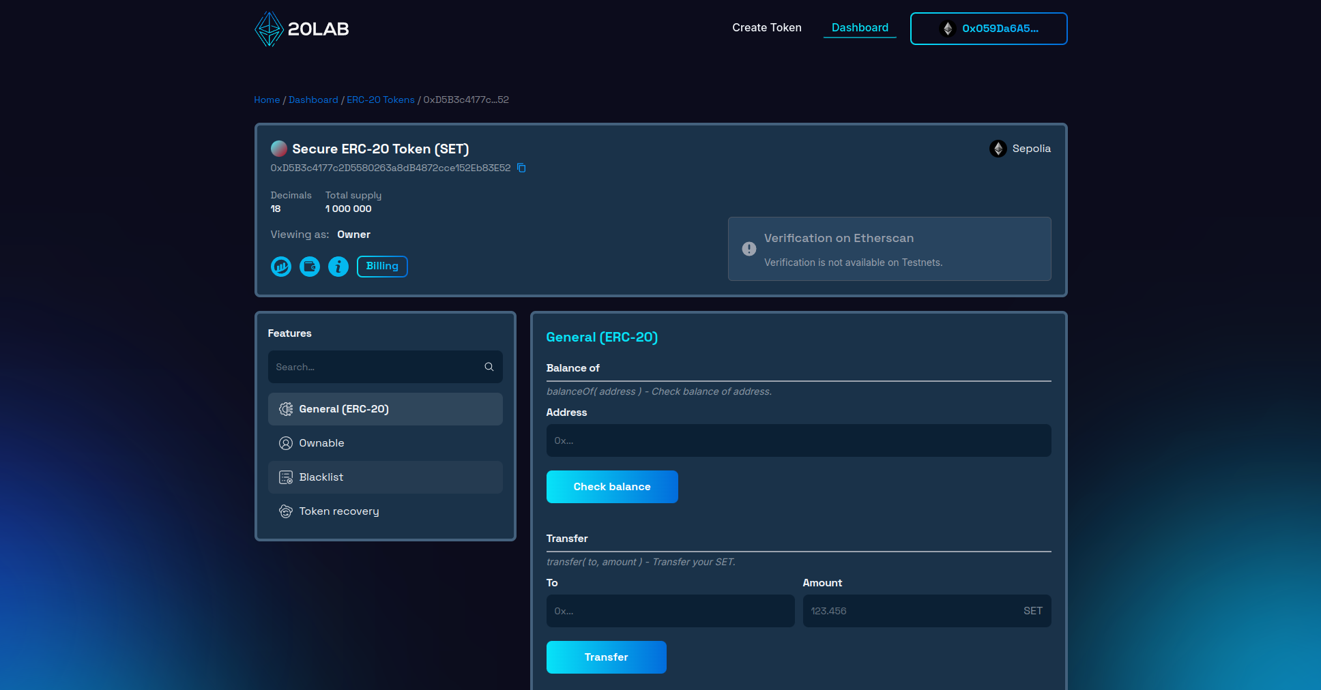This screenshot has height=690, width=1321.
Task: Open the token info icon
Action: click(x=338, y=267)
